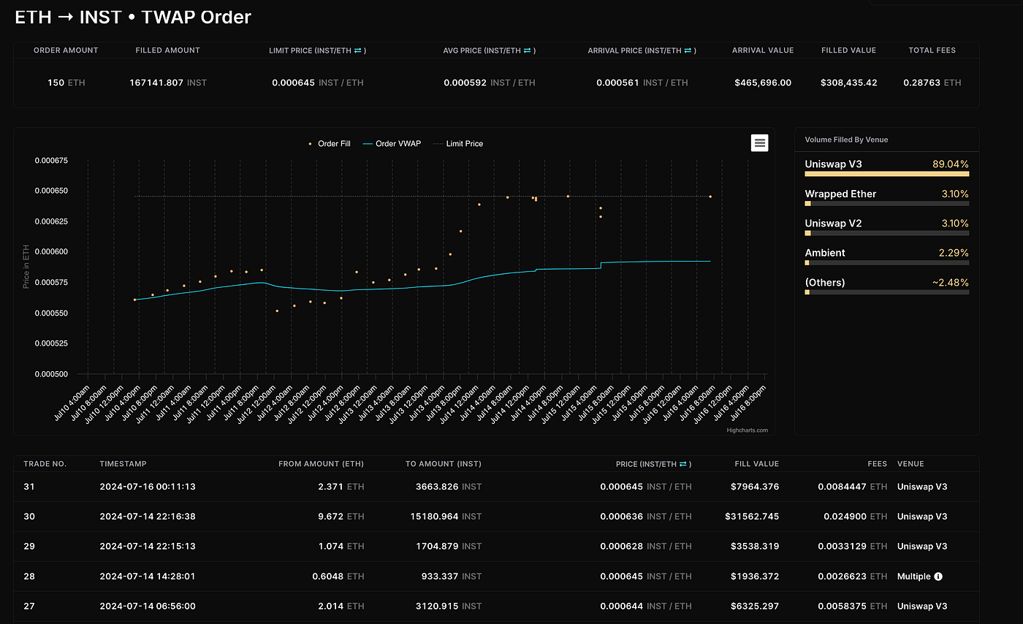Open the chart export hamburger menu
This screenshot has width=1023, height=624.
pyautogui.click(x=759, y=142)
